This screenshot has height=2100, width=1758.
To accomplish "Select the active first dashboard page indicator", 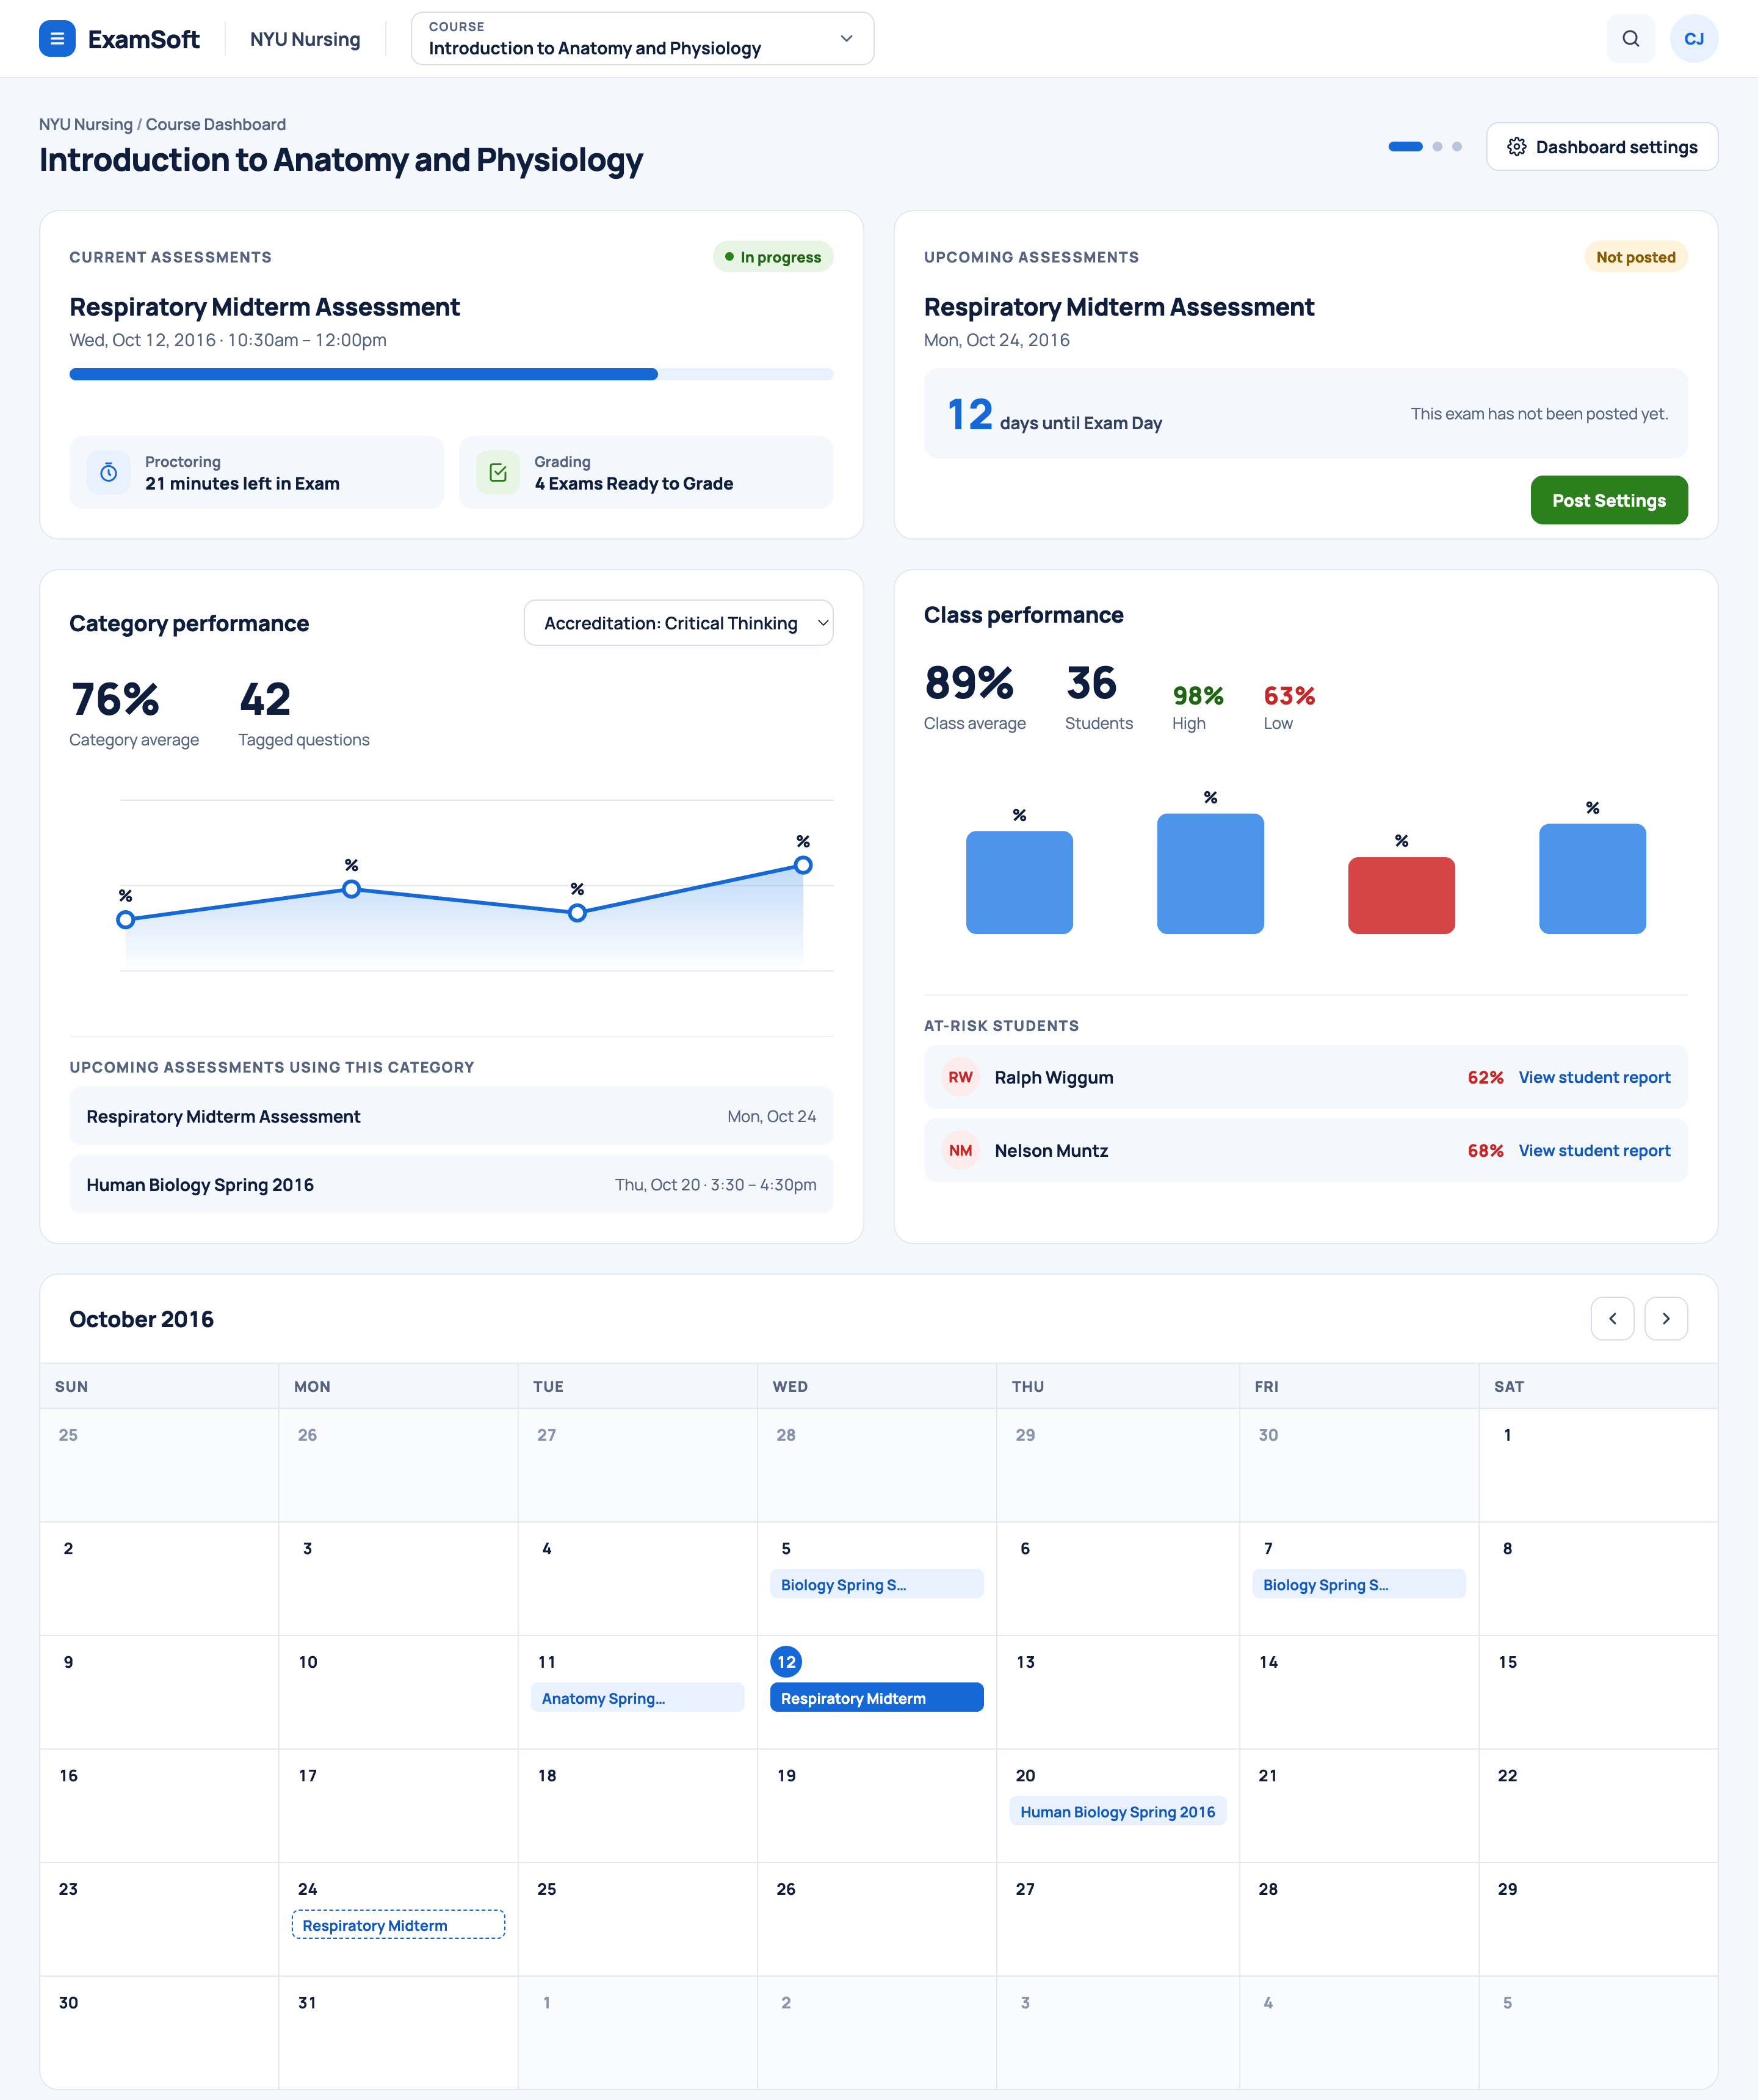I will tap(1405, 147).
